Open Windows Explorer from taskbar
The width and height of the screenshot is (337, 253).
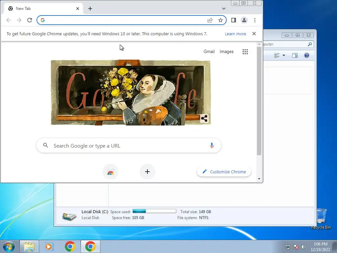[29, 246]
